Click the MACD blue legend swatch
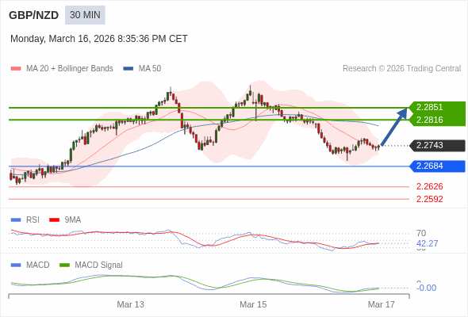Screen dimensions: 468x317 tap(16, 265)
